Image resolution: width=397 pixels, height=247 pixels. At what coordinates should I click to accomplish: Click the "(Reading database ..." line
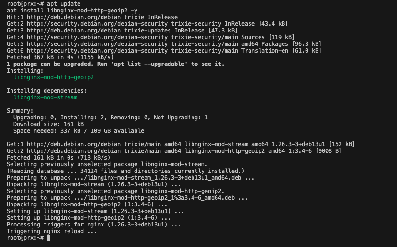(125, 171)
